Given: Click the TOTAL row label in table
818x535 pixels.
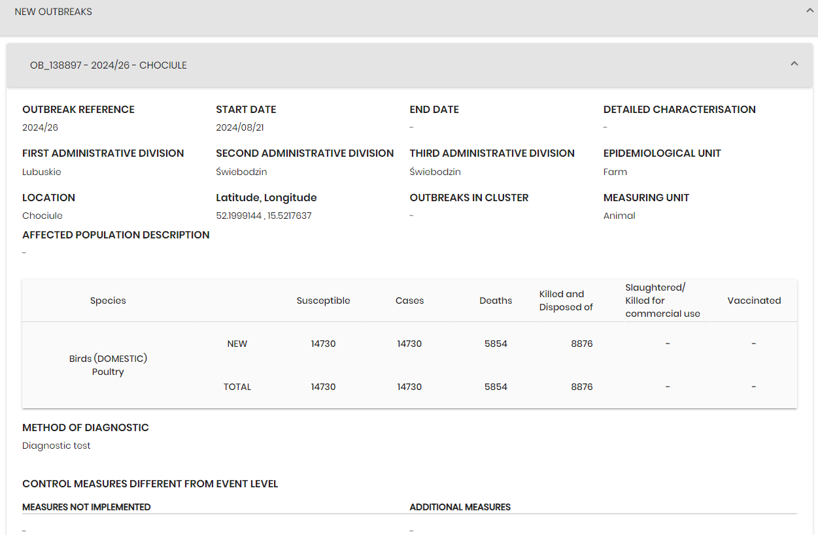Looking at the screenshot, I should click(237, 387).
